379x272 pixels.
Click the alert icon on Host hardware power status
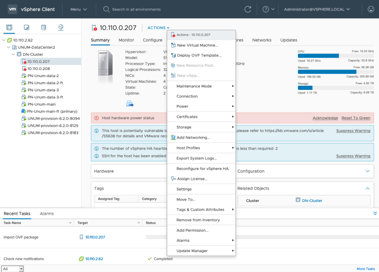point(97,118)
